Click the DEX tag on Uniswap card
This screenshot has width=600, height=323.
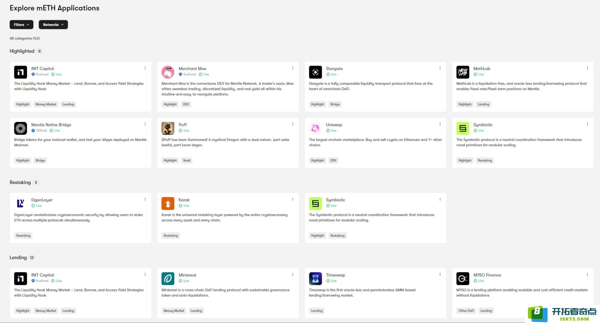click(x=333, y=161)
